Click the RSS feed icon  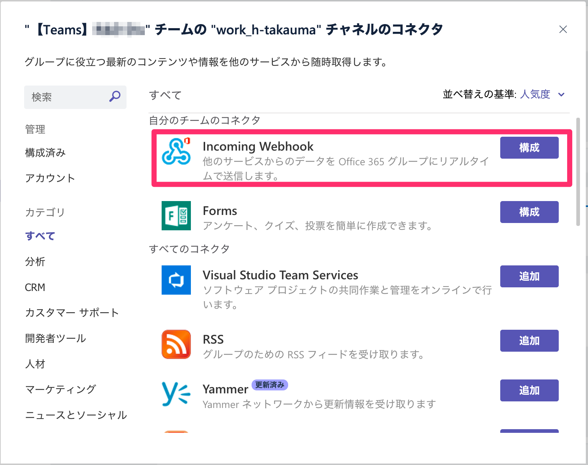(x=176, y=344)
